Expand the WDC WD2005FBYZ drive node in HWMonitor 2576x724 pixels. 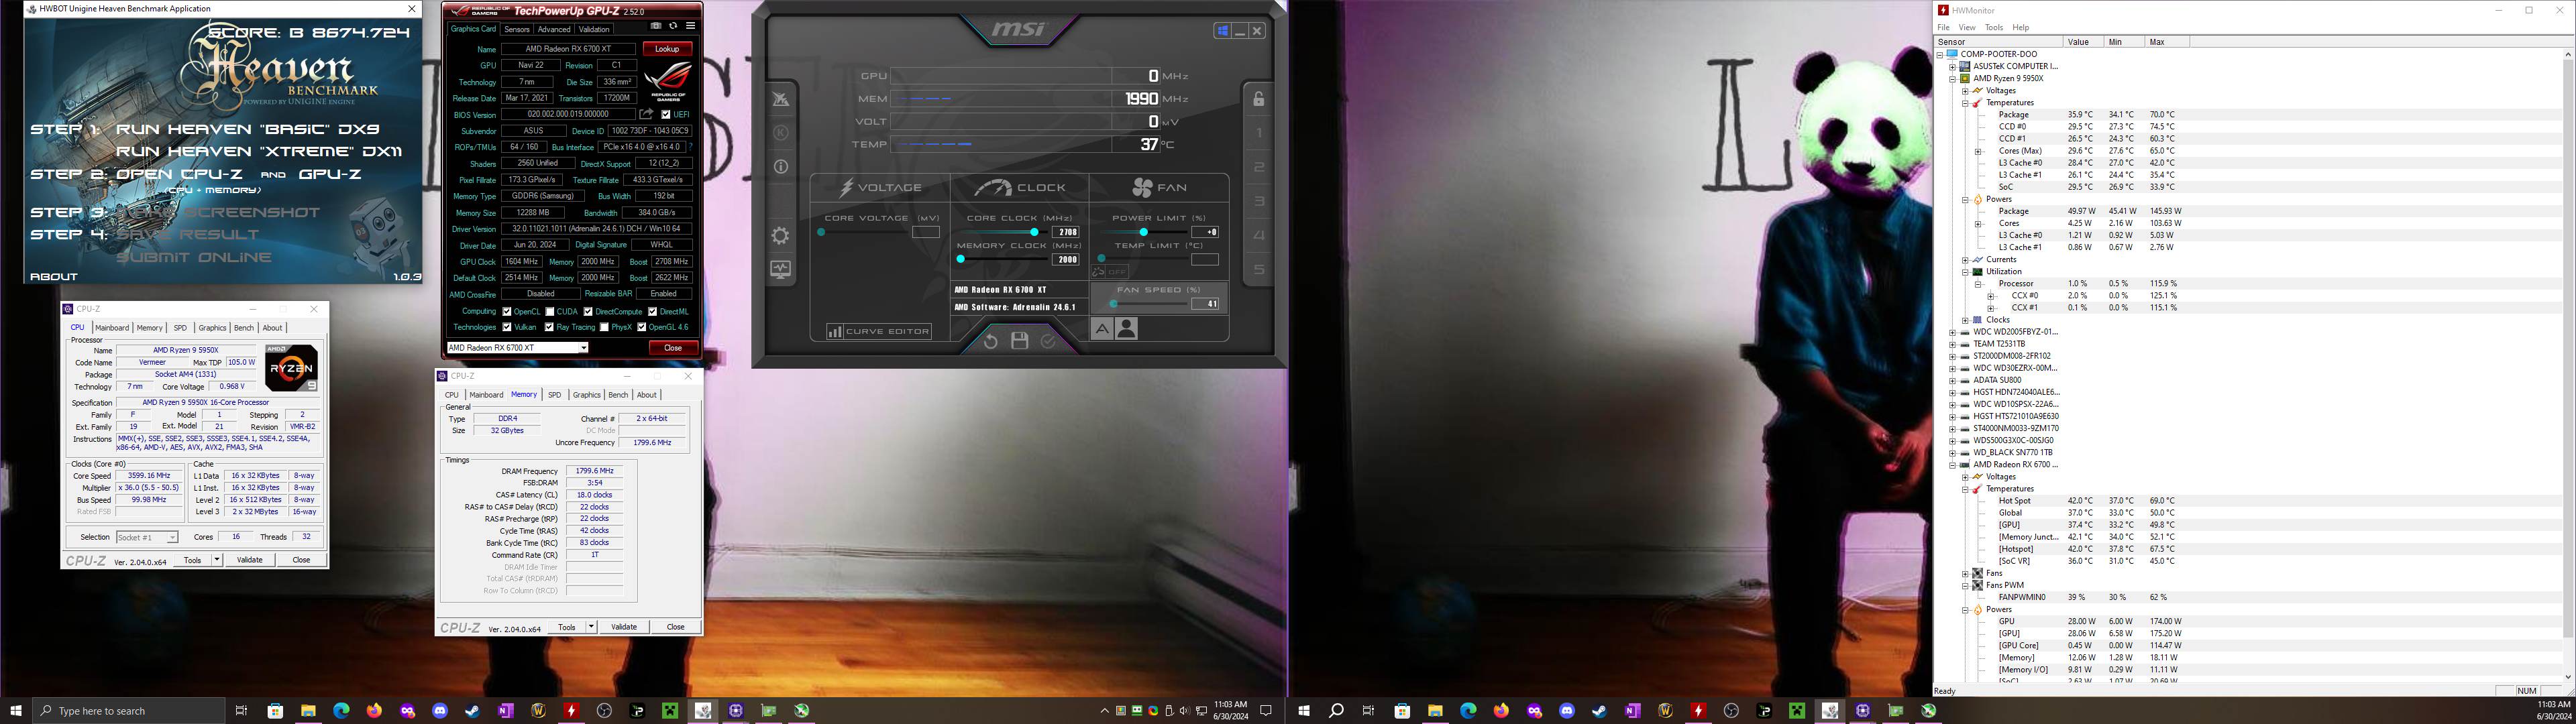pos(1952,332)
